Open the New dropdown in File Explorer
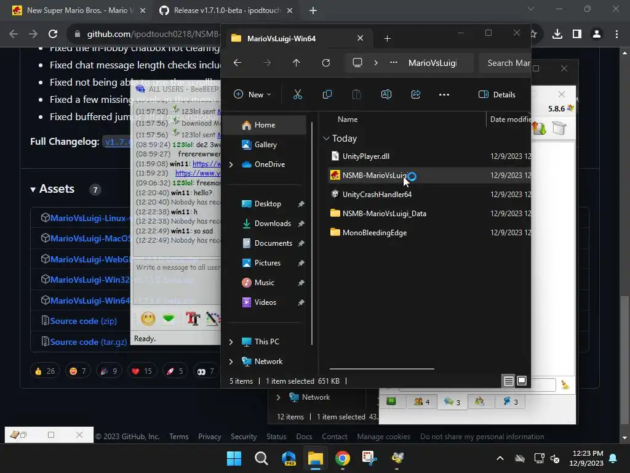Screen dimensions: 630x473 click(x=252, y=94)
